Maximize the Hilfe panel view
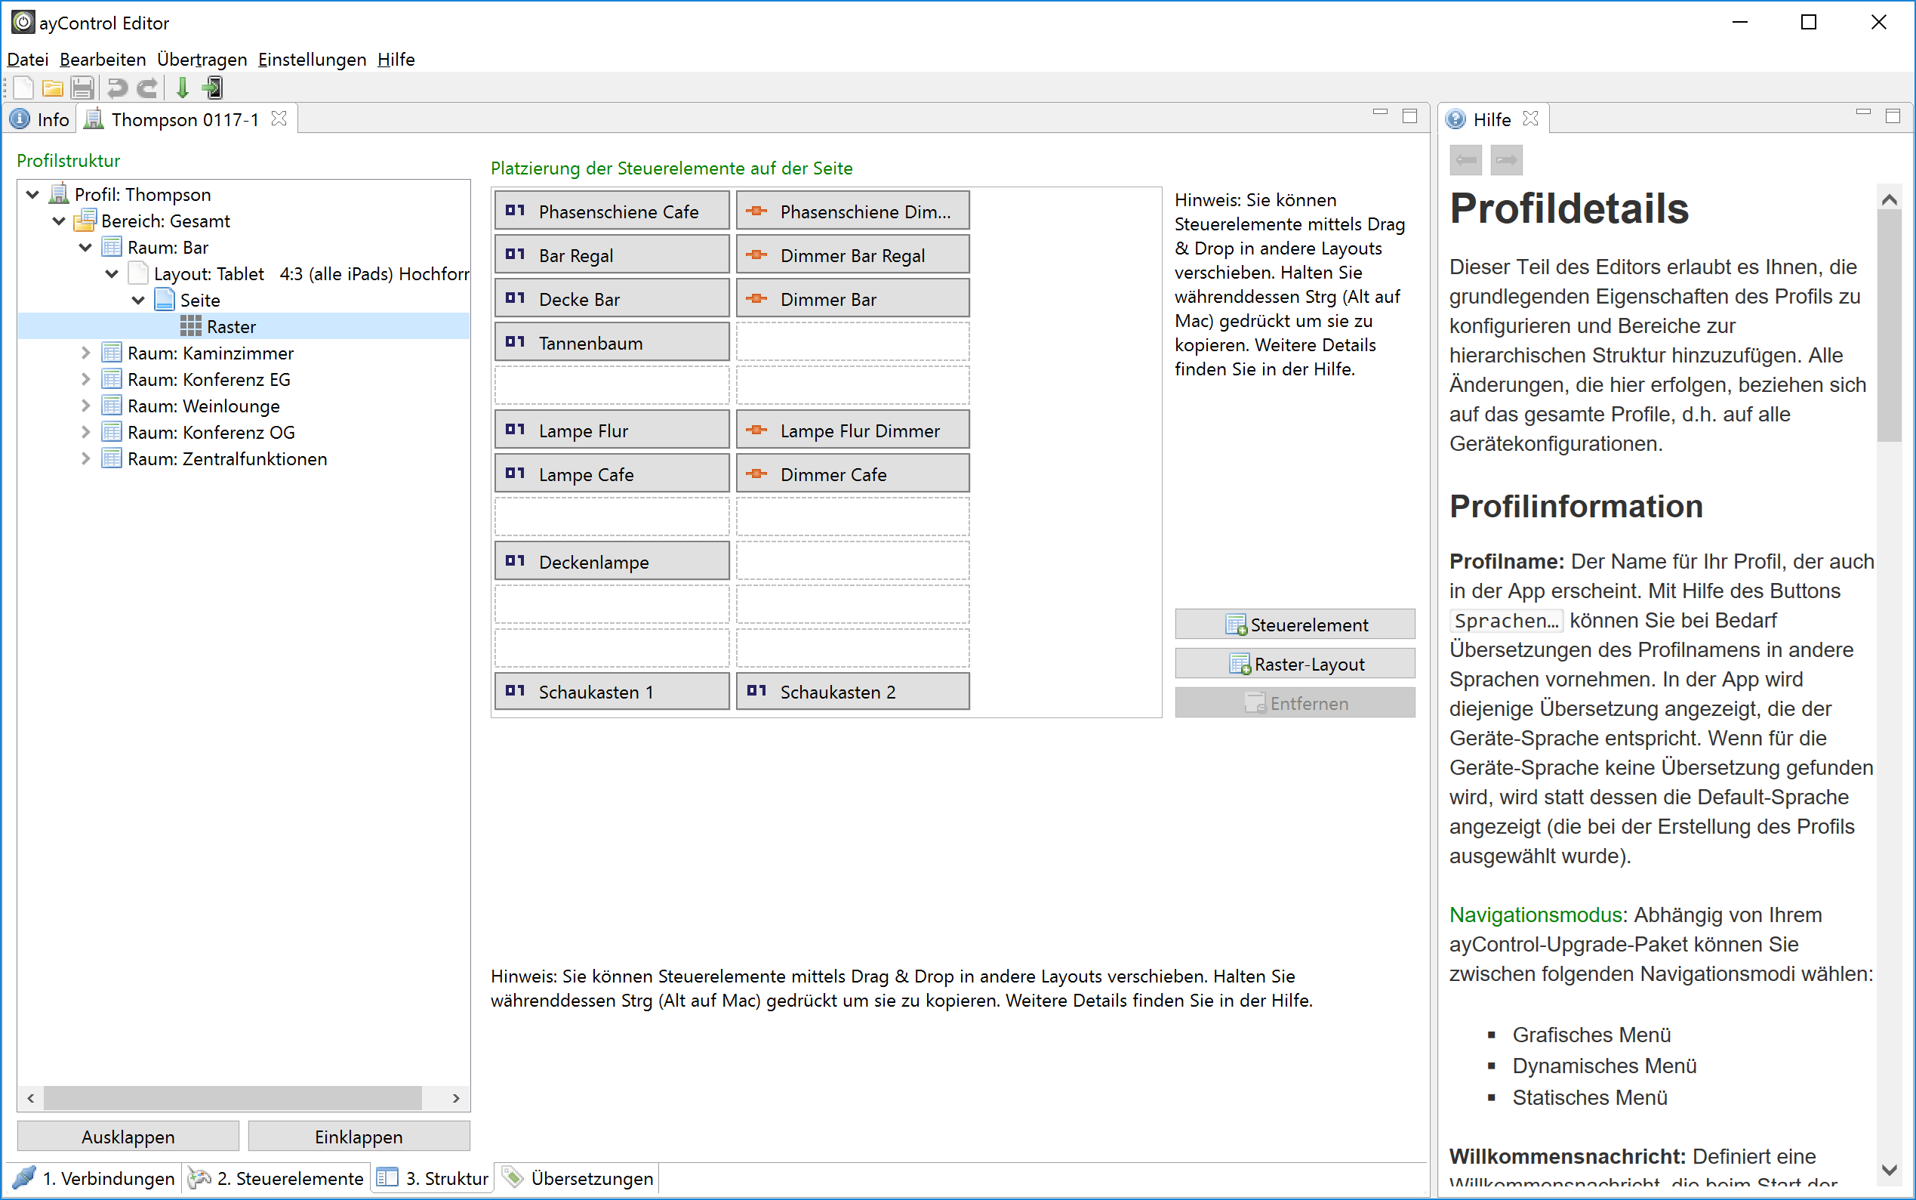This screenshot has width=1916, height=1200. coord(1893,116)
